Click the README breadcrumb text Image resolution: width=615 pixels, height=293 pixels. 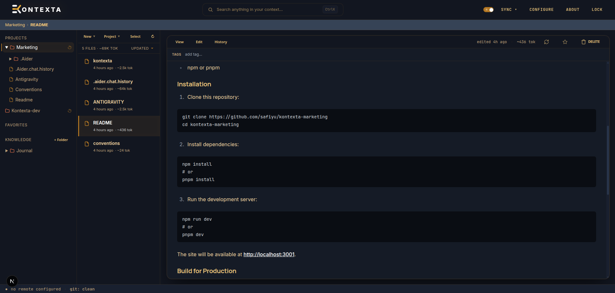coord(39,25)
